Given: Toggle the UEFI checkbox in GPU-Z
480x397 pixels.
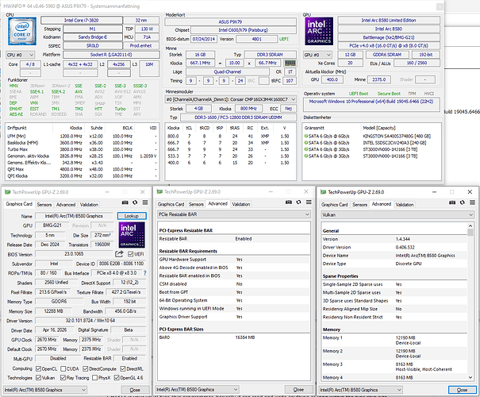Looking at the screenshot, I should (x=131, y=254).
